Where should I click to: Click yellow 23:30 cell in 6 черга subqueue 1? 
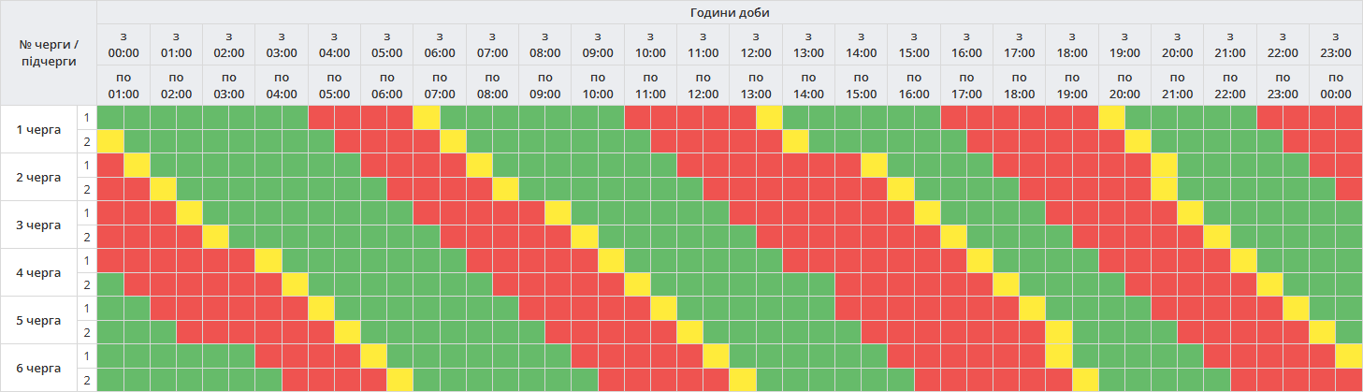point(1349,356)
